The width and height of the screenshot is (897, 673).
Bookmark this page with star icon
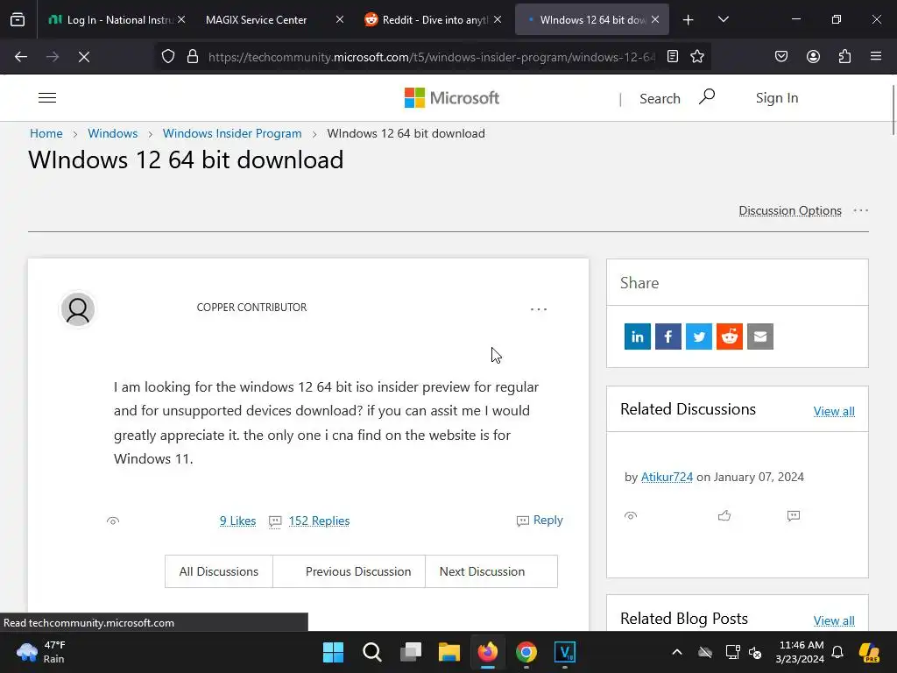click(696, 56)
